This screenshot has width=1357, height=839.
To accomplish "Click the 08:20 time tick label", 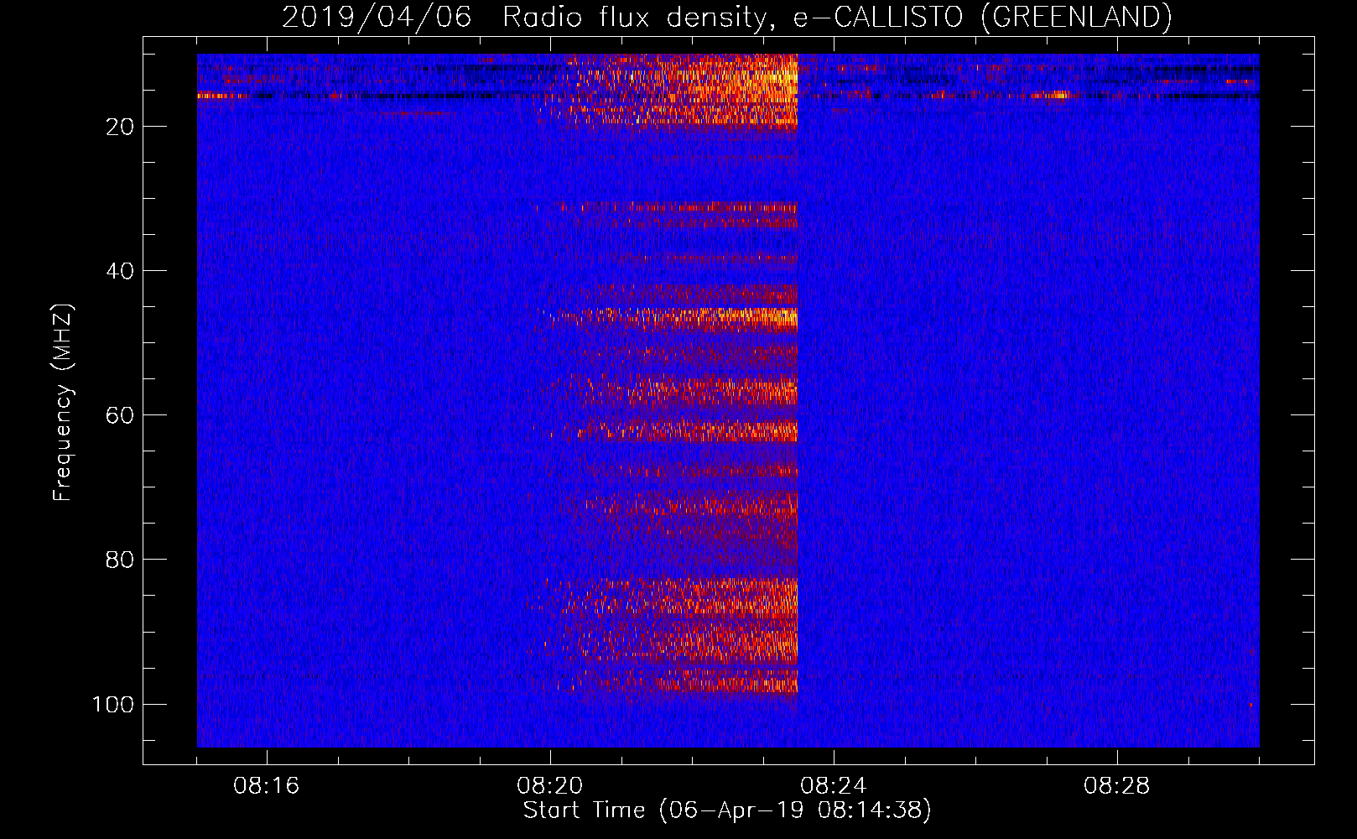I will [550, 786].
